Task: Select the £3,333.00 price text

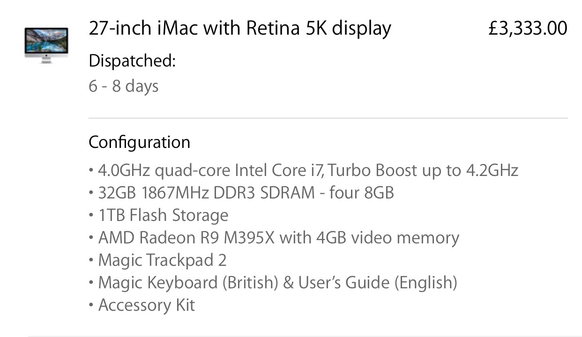Action: point(528,29)
